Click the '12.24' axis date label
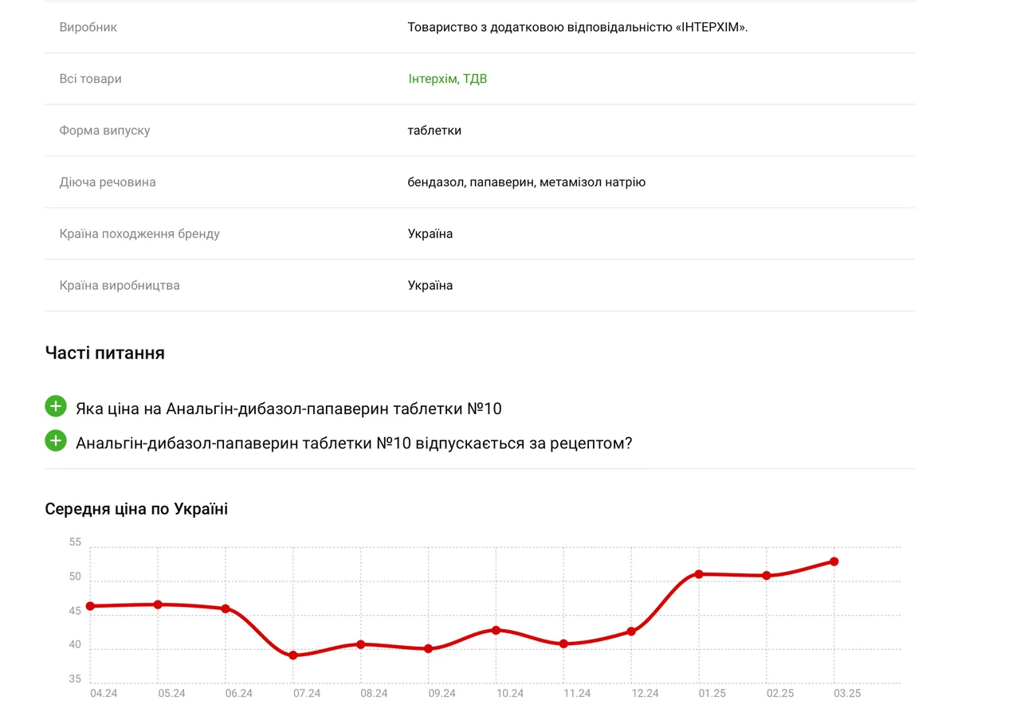Image resolution: width=1036 pixels, height=716 pixels. (x=645, y=694)
